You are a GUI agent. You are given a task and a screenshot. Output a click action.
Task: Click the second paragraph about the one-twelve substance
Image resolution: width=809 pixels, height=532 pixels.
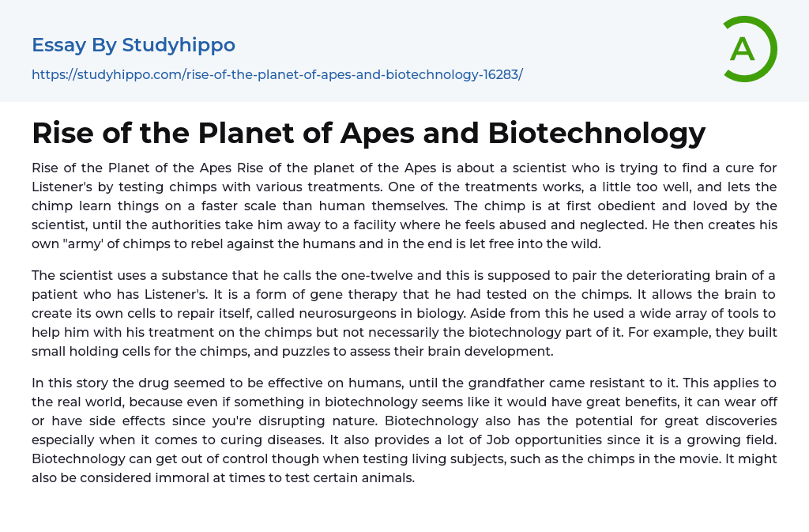click(404, 313)
